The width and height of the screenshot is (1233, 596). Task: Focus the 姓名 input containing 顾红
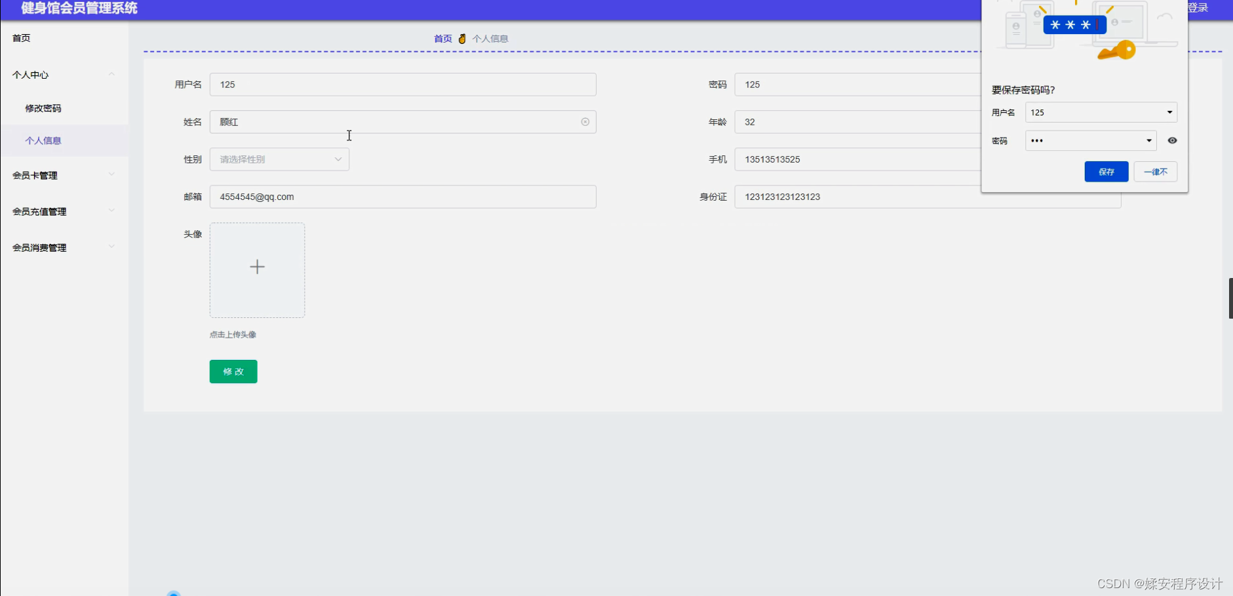point(403,122)
